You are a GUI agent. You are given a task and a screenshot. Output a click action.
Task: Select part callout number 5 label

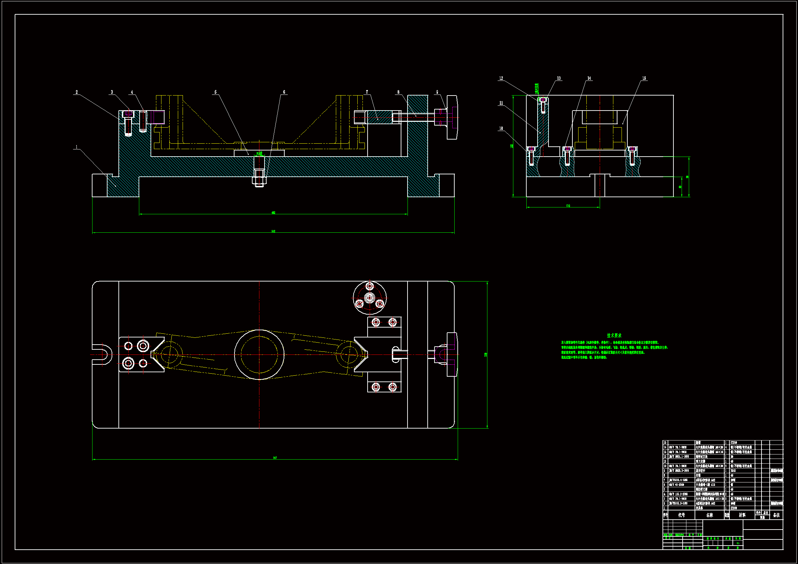pyautogui.click(x=215, y=92)
